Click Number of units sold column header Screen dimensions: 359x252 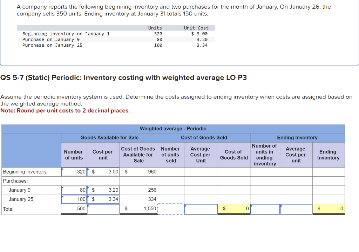[171, 155]
